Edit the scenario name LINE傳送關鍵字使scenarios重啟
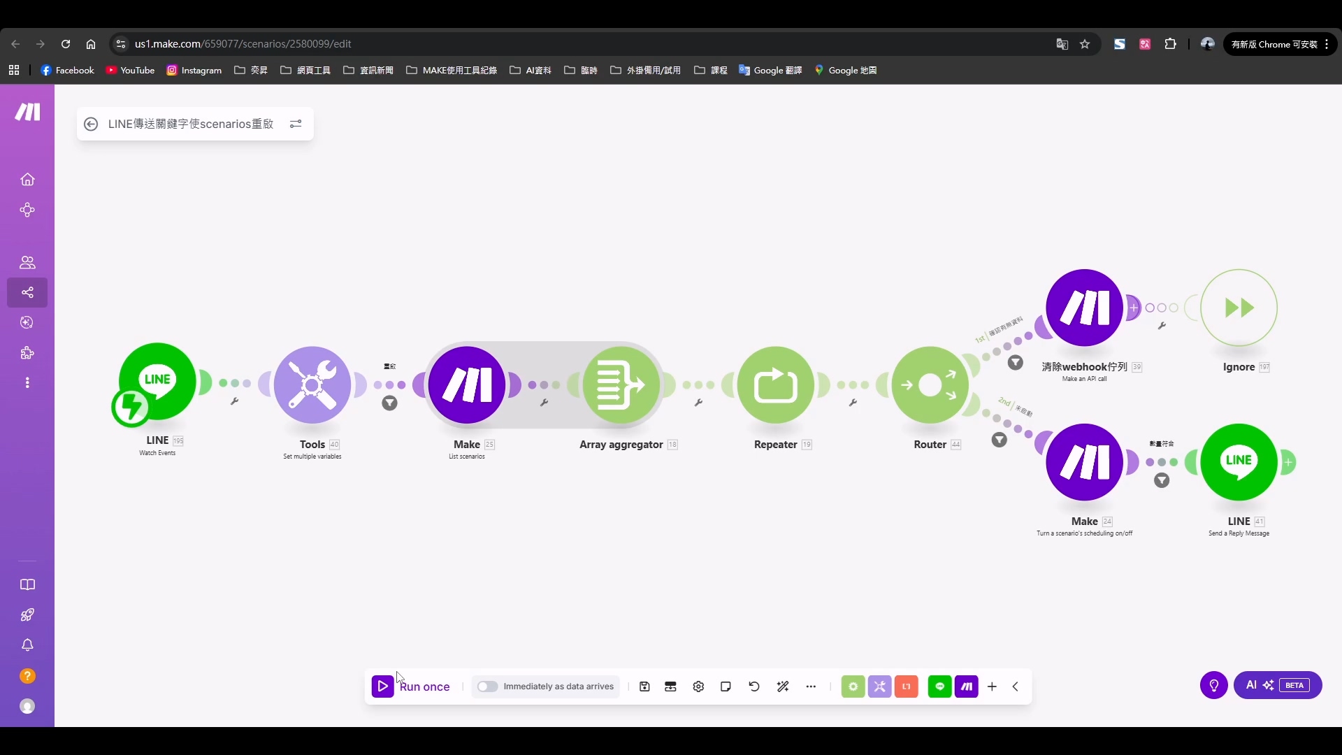 (191, 124)
